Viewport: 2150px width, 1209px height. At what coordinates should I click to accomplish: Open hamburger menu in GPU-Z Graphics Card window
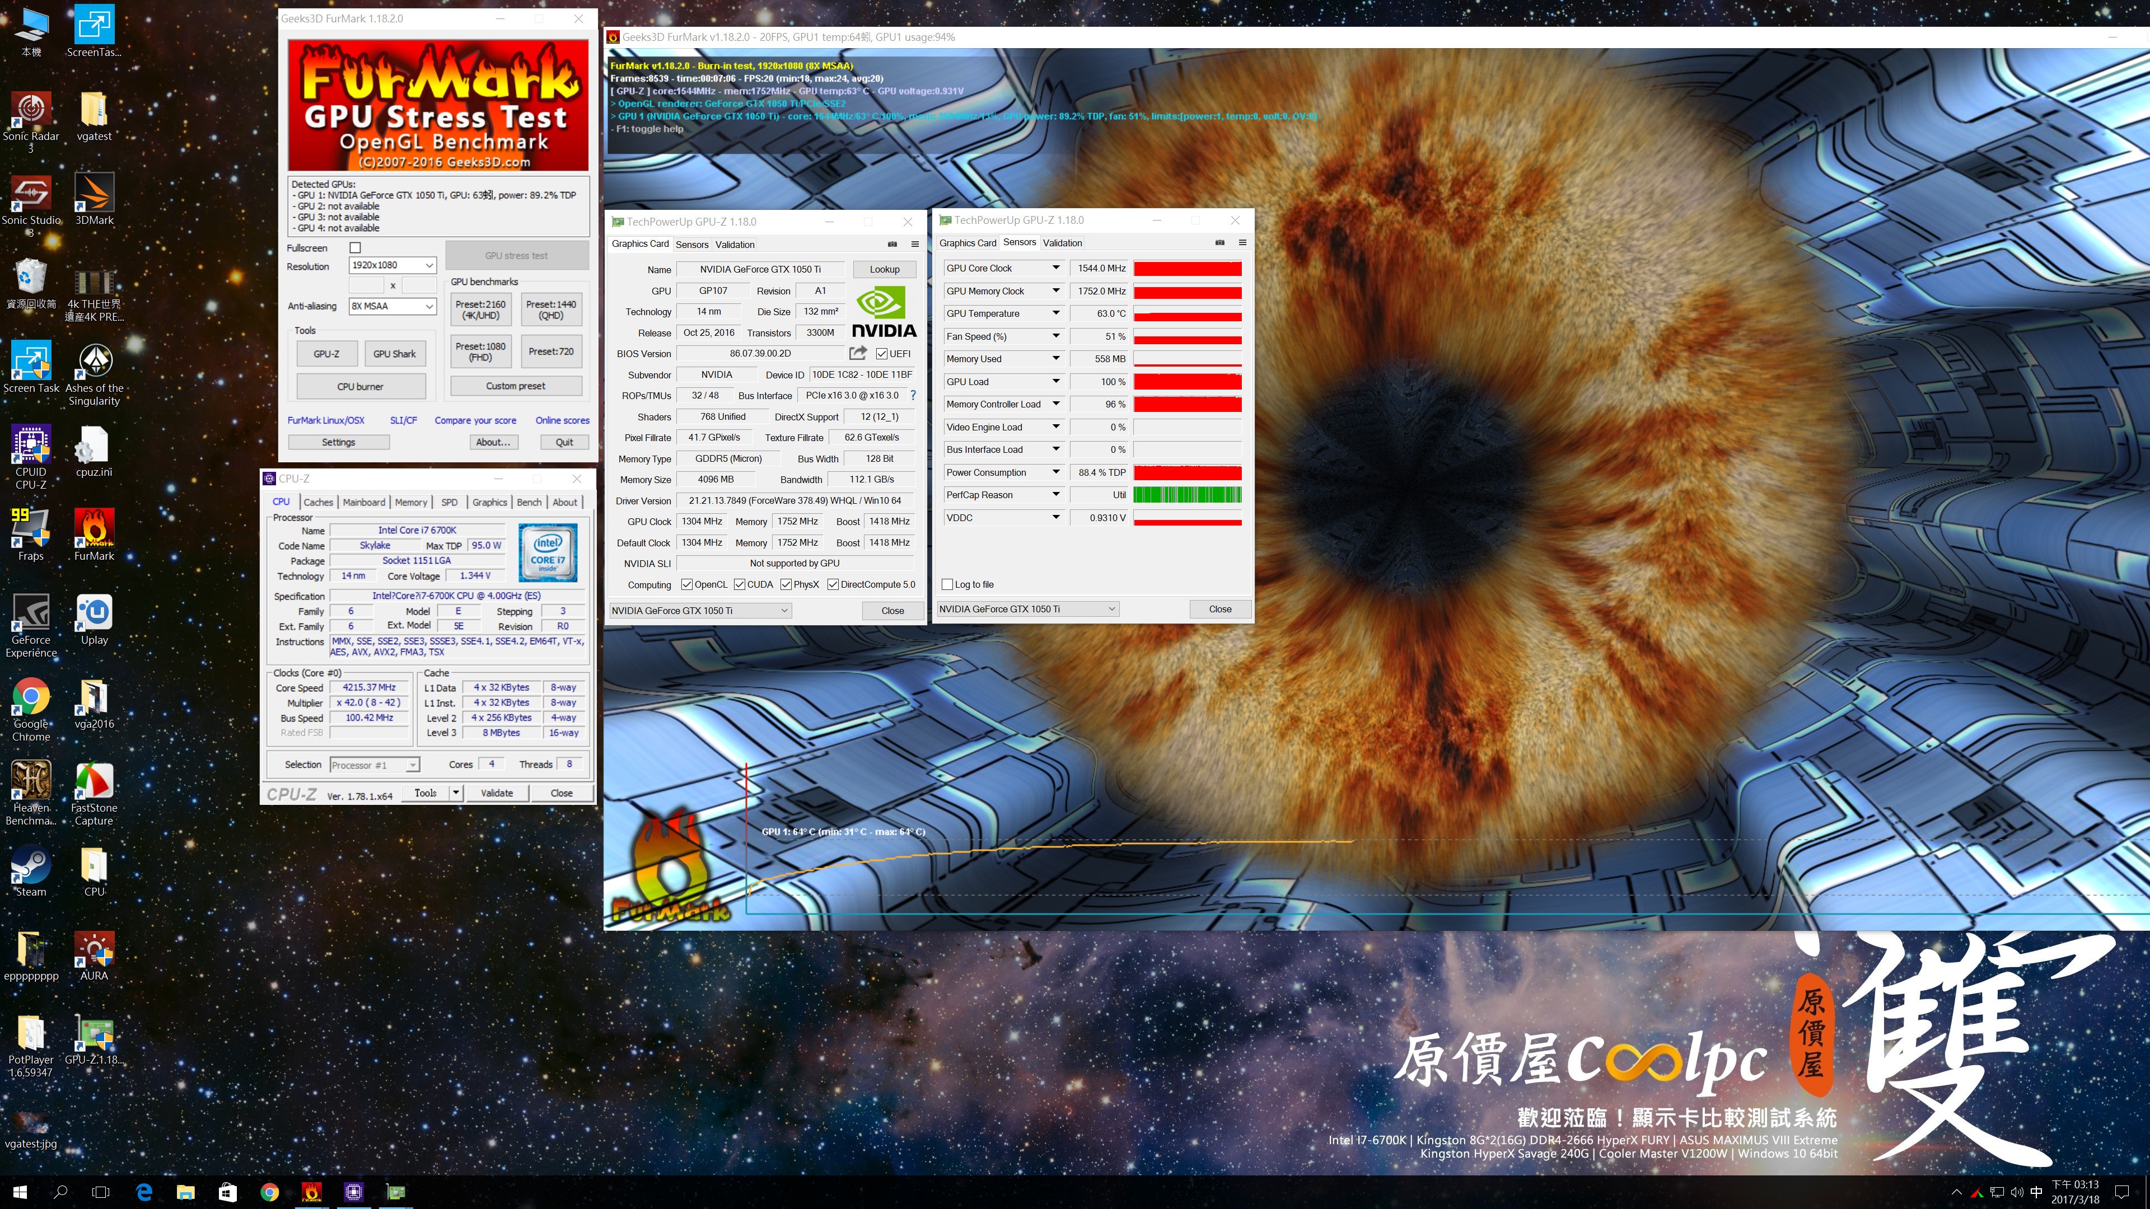(915, 245)
